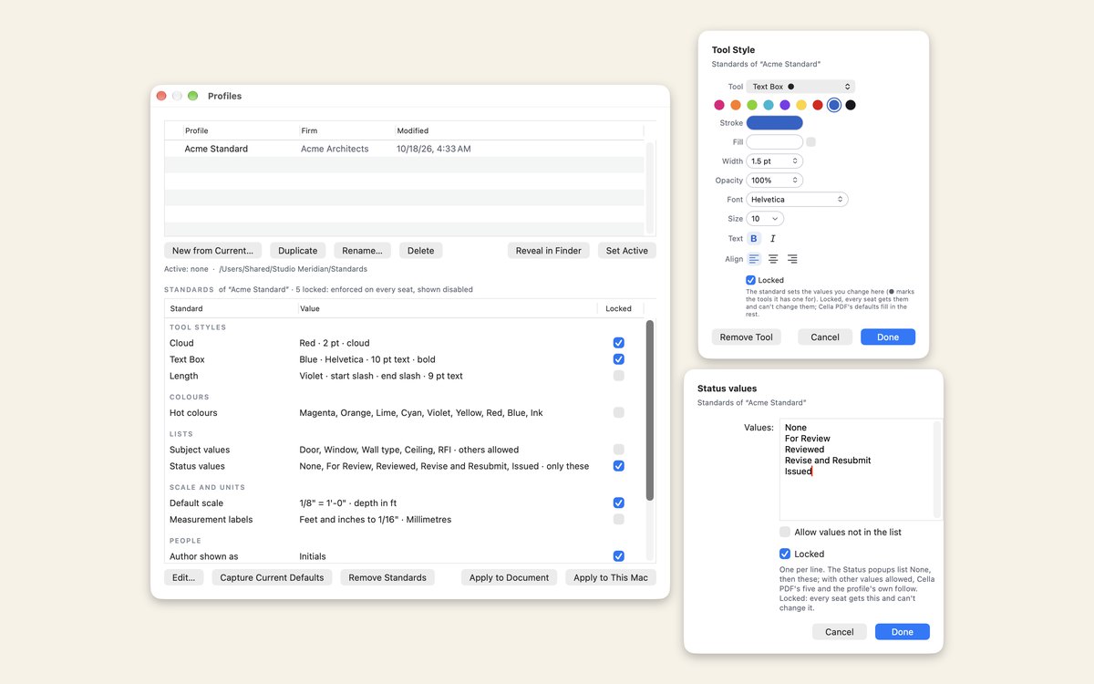Viewport: 1094px width, 684px height.
Task: Select the Acme Standard profile row
Action: 405,149
